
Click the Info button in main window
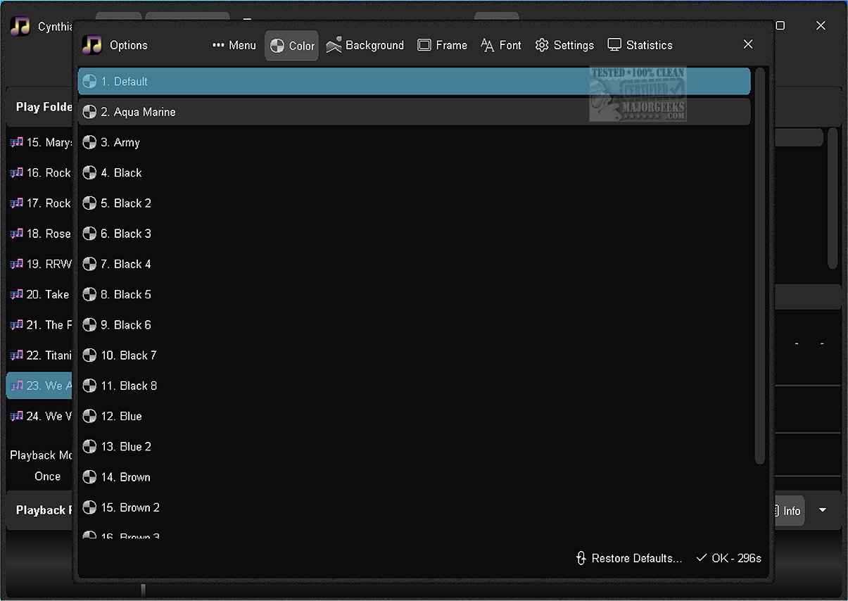[x=787, y=511]
